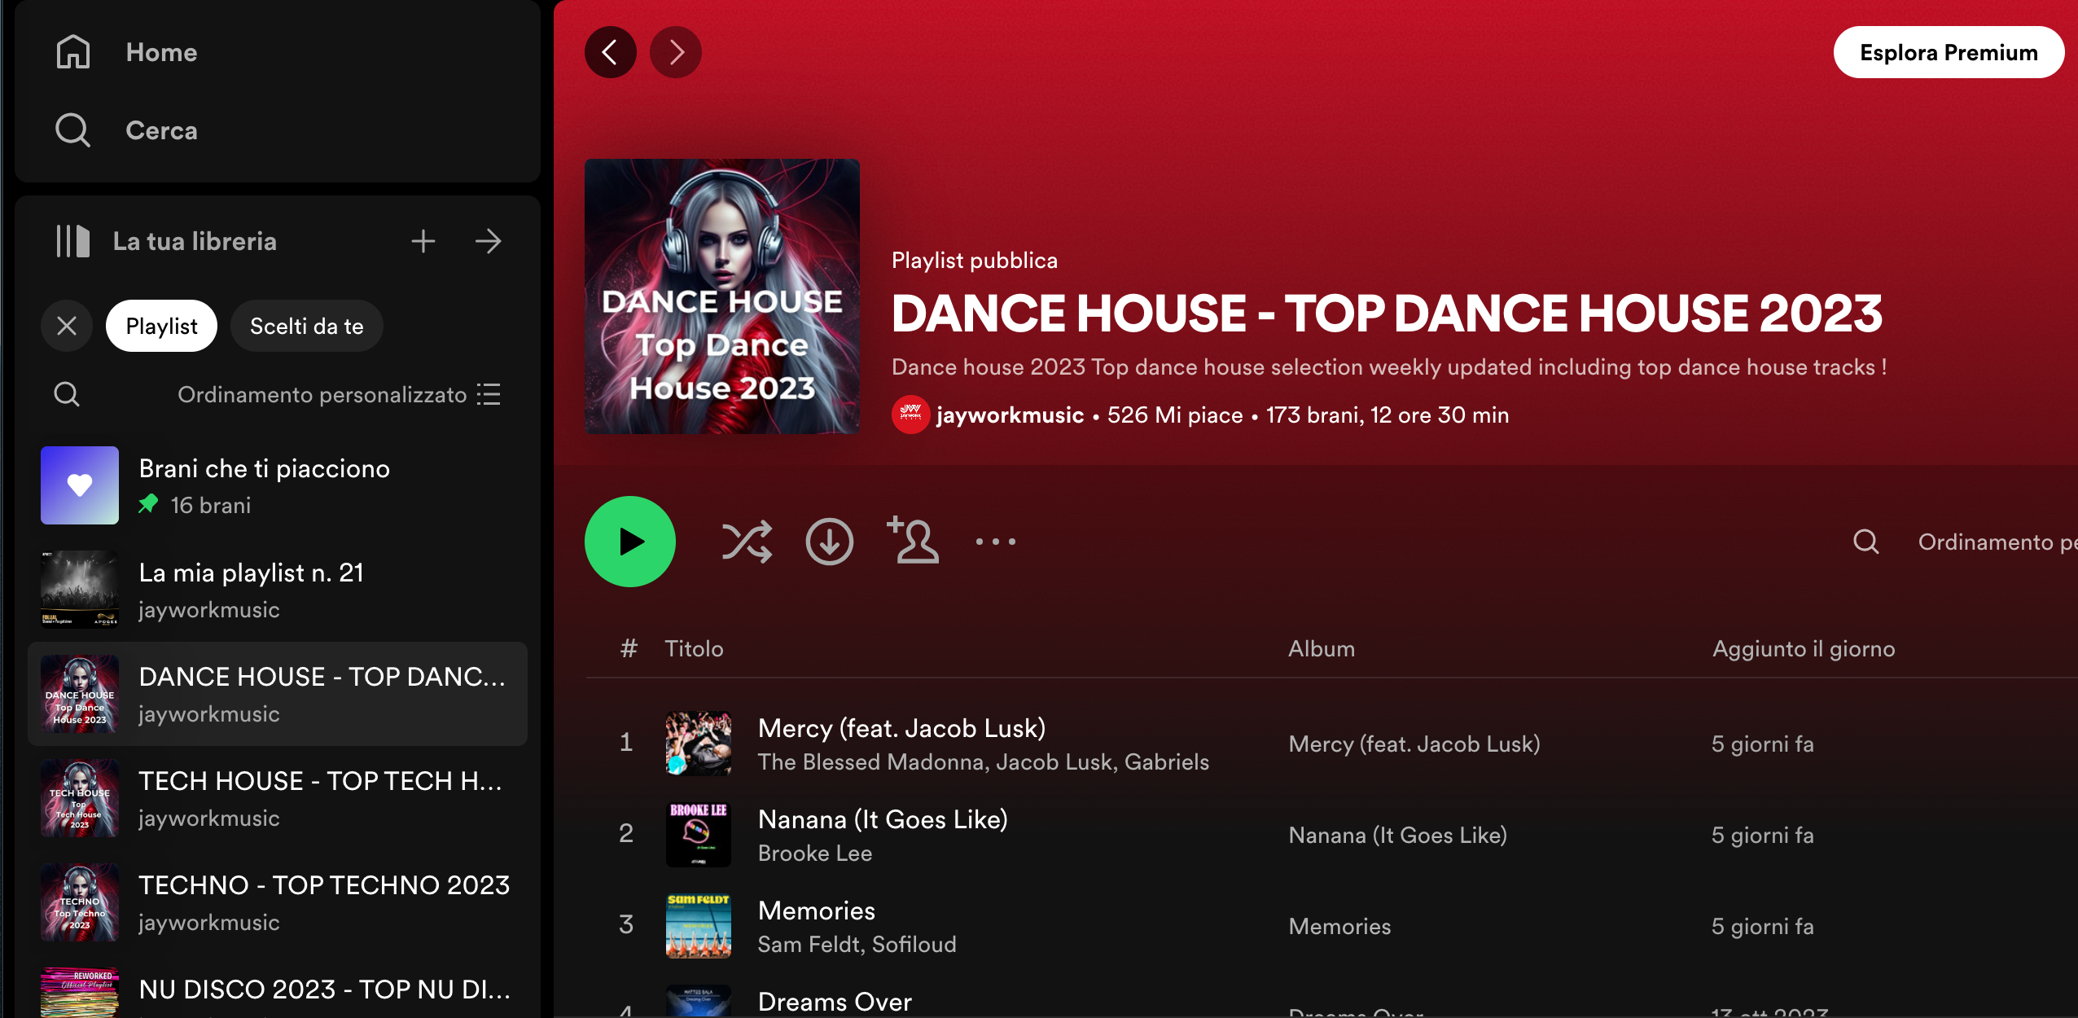The image size is (2078, 1018).
Task: Open the Cerca search page
Action: tap(127, 130)
